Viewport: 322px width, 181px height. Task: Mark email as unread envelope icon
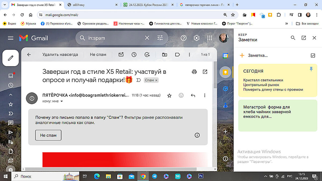[121, 54]
